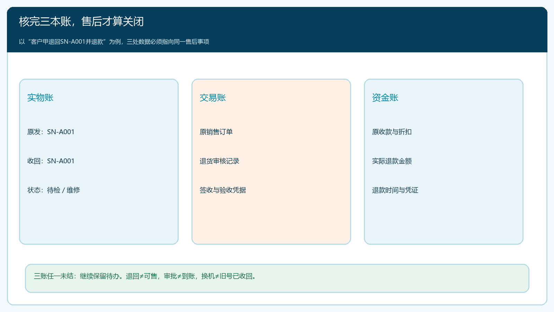Image resolution: width=554 pixels, height=312 pixels.
Task: Click the 实际退款金额 entry
Action: (x=392, y=161)
